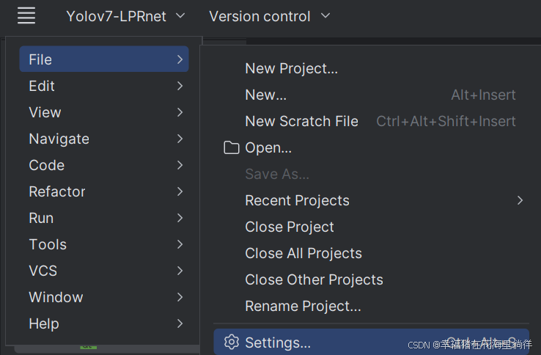
Task: Select Close Project
Action: [289, 227]
